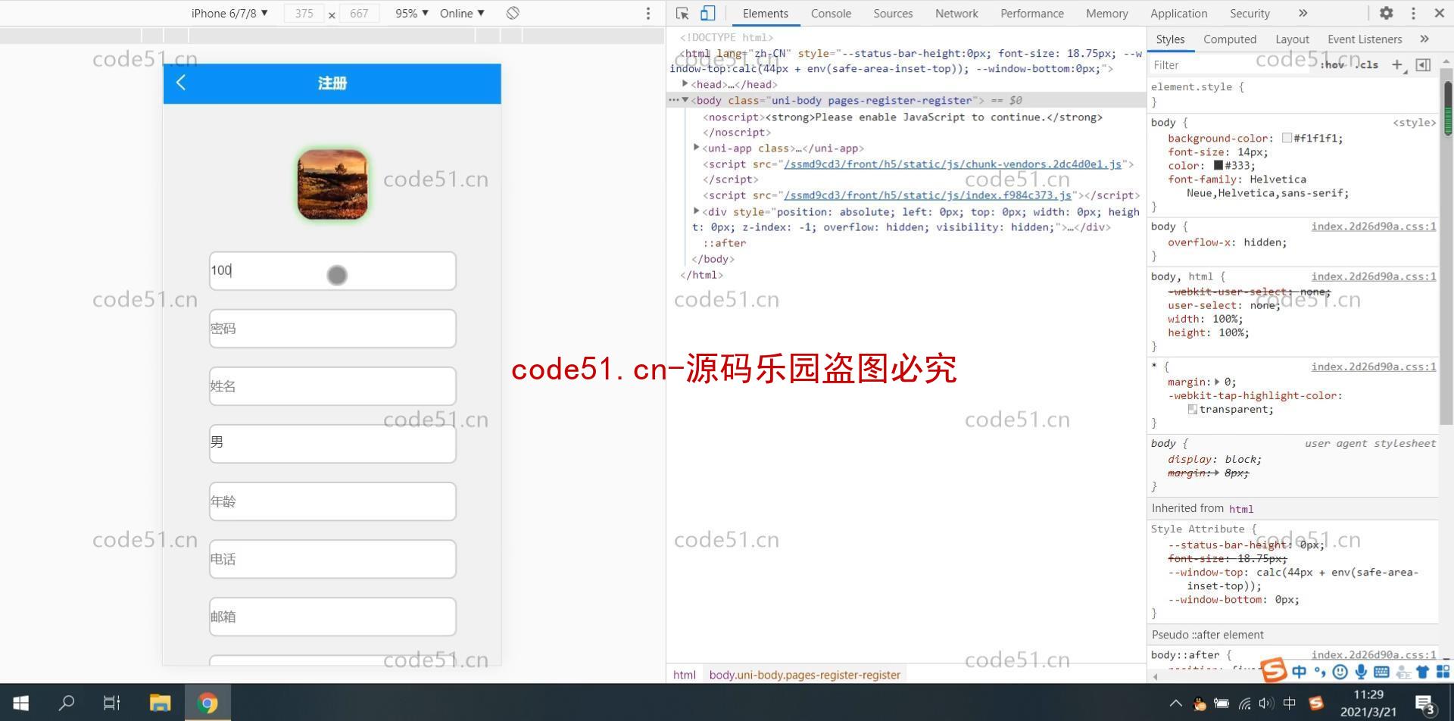Image resolution: width=1454 pixels, height=721 pixels.
Task: Activate the inspect element picker icon
Action: [x=682, y=13]
